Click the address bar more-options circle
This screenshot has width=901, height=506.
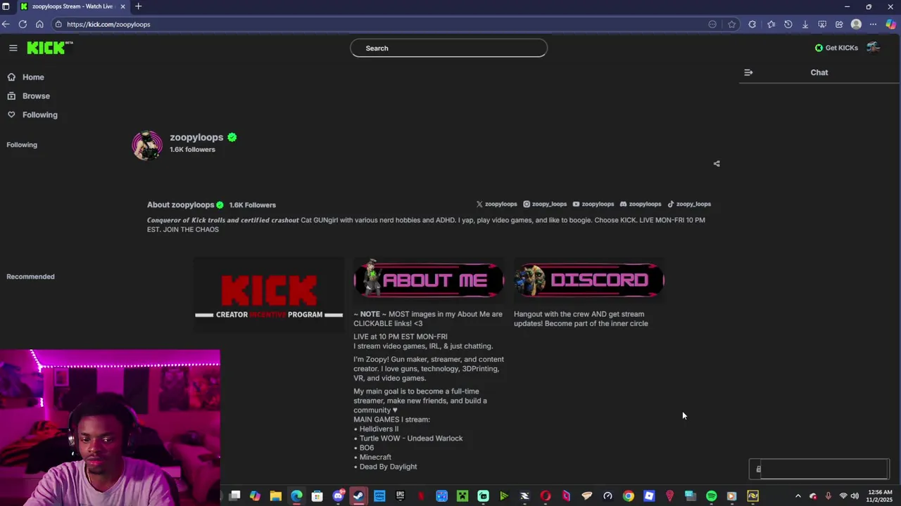(x=712, y=24)
